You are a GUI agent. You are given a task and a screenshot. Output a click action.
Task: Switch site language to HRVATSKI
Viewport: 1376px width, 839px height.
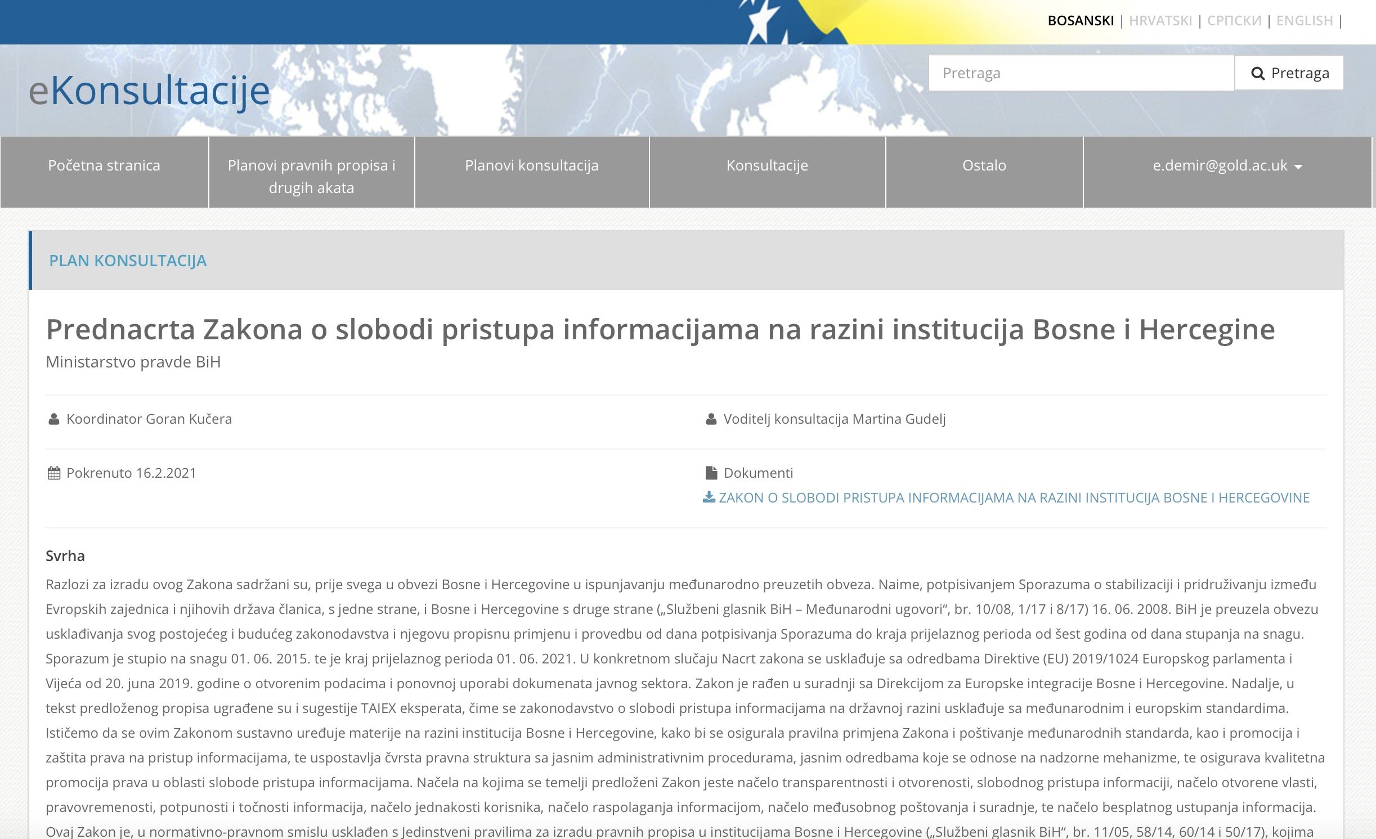[1160, 20]
